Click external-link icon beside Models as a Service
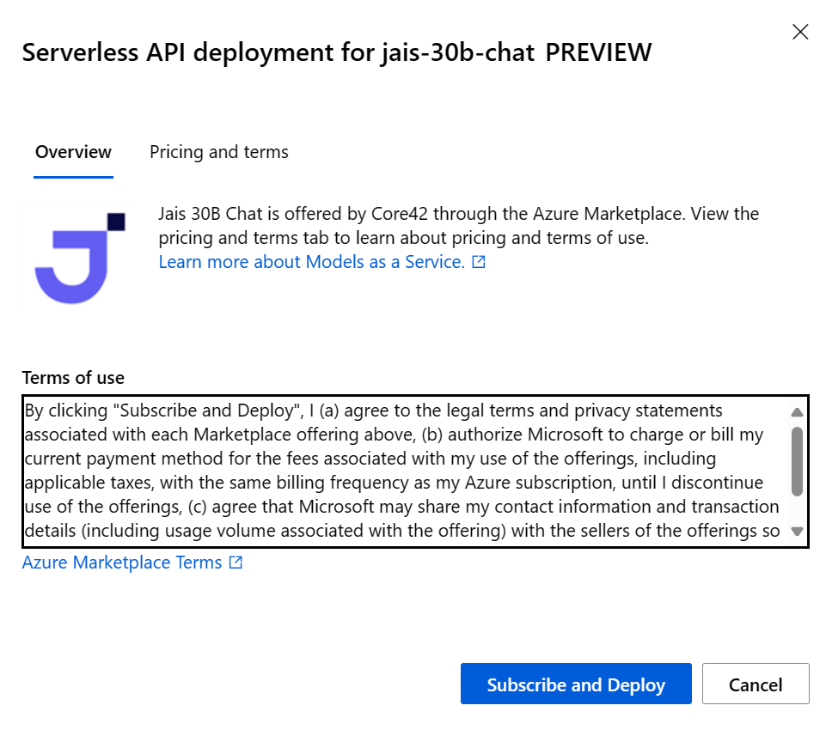This screenshot has height=742, width=826. 478,262
